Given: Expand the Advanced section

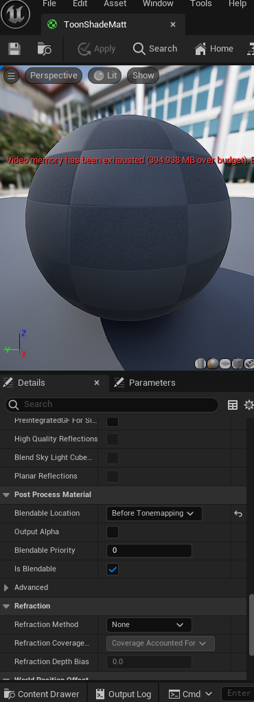Looking at the screenshot, I should (6, 587).
